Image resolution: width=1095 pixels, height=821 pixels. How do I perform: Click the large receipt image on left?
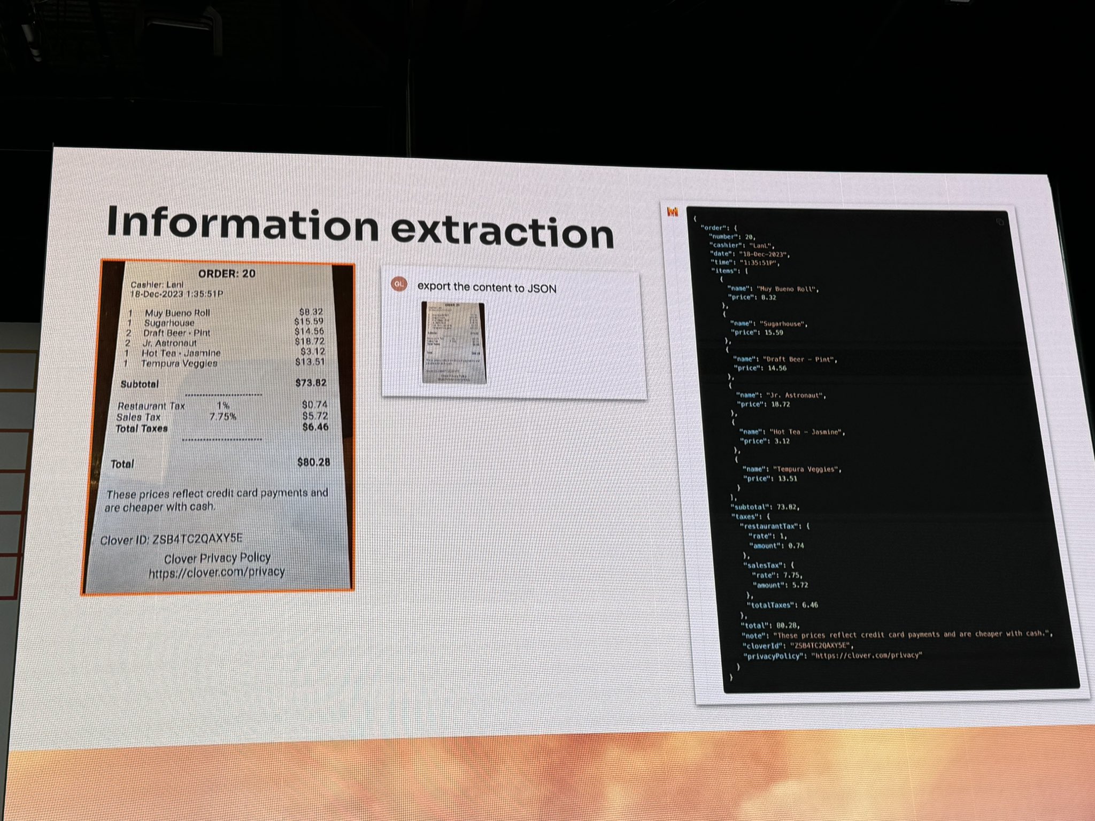pos(218,428)
